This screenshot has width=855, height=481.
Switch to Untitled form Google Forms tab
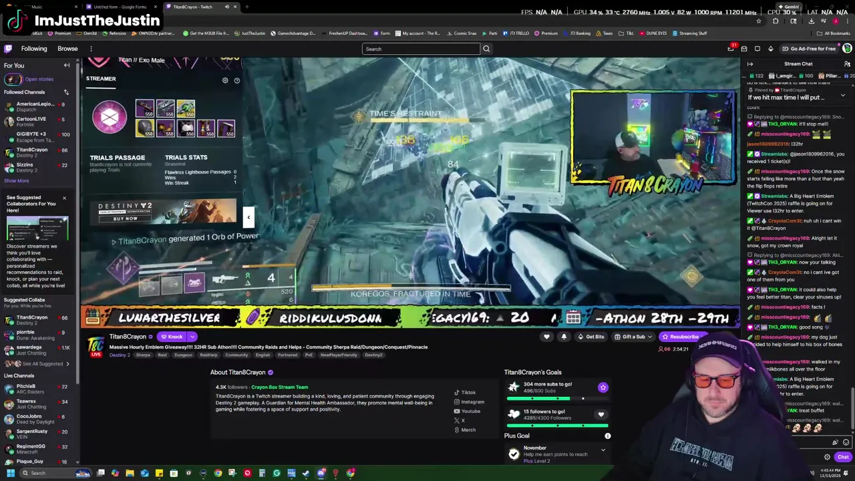click(119, 7)
